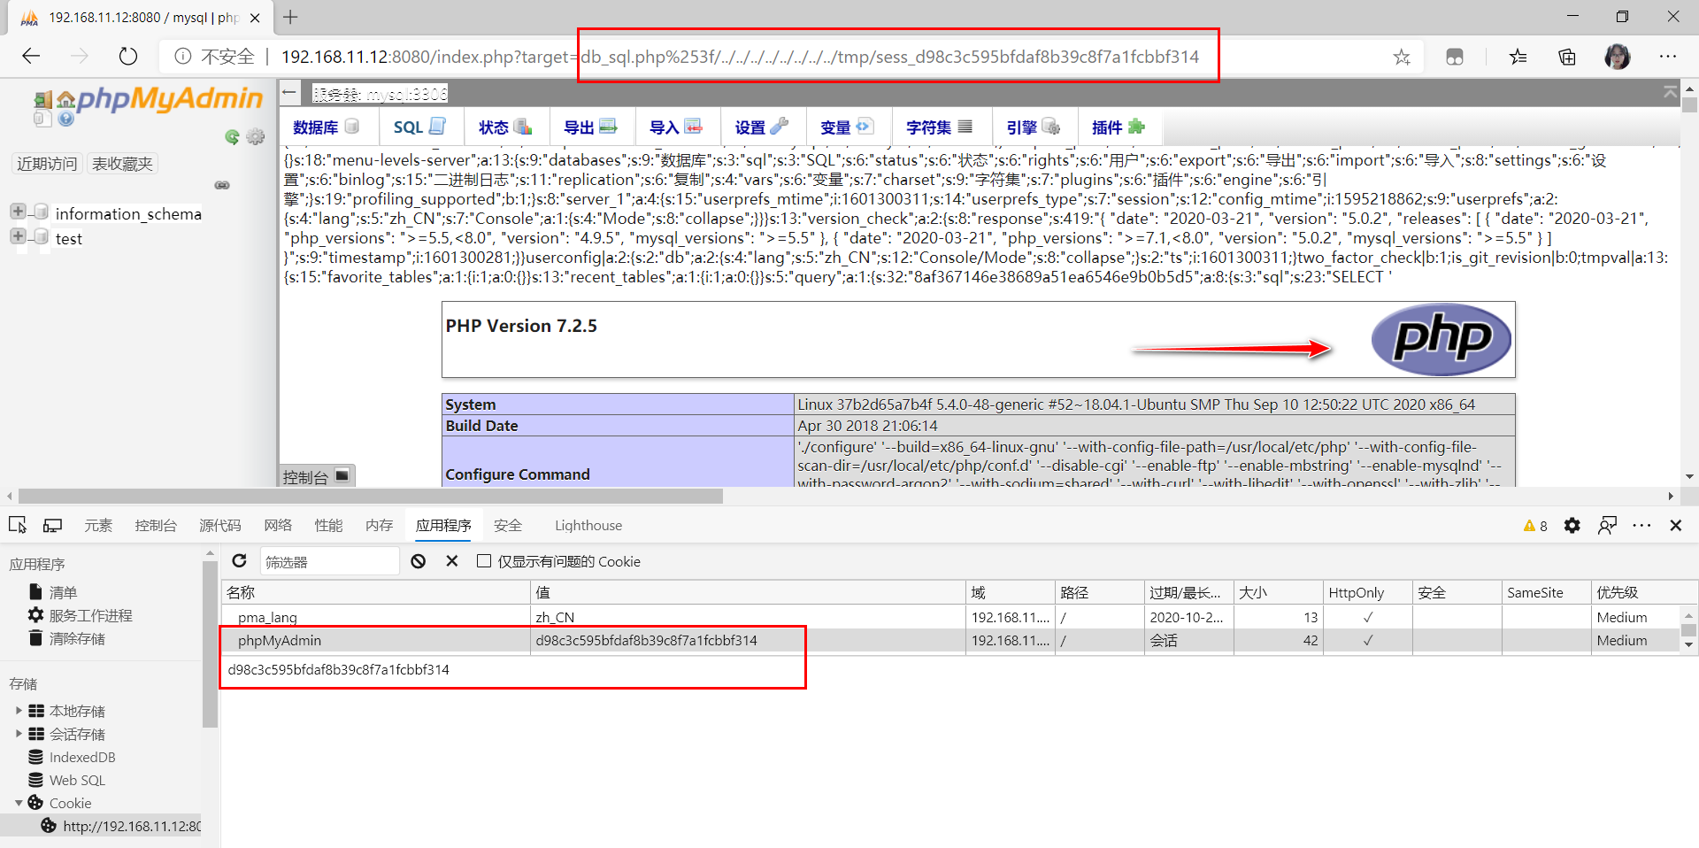The width and height of the screenshot is (1699, 848).
Task: Click the site info not-secure icon
Action: click(x=182, y=57)
